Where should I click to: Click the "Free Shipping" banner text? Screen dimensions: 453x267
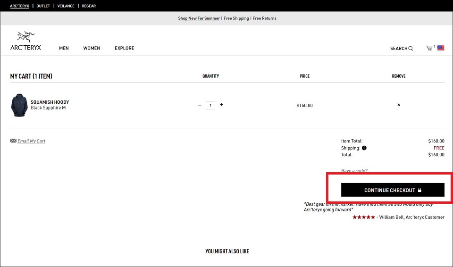pos(236,18)
